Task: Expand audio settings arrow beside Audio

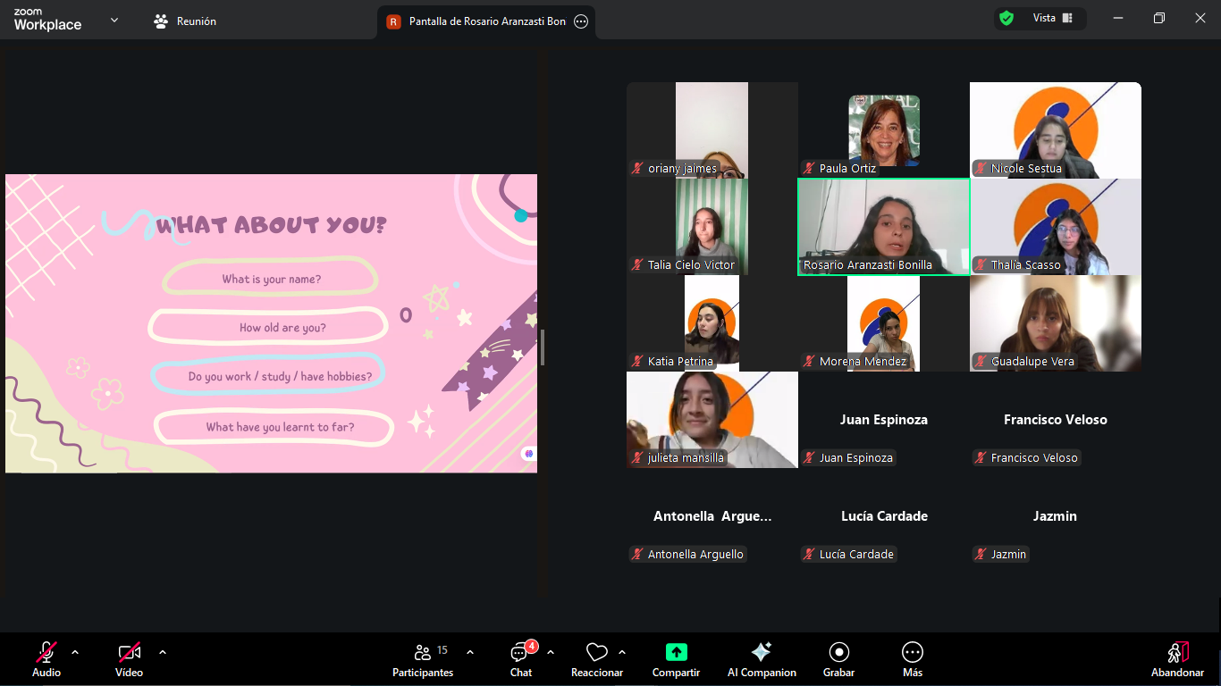Action: point(75,652)
